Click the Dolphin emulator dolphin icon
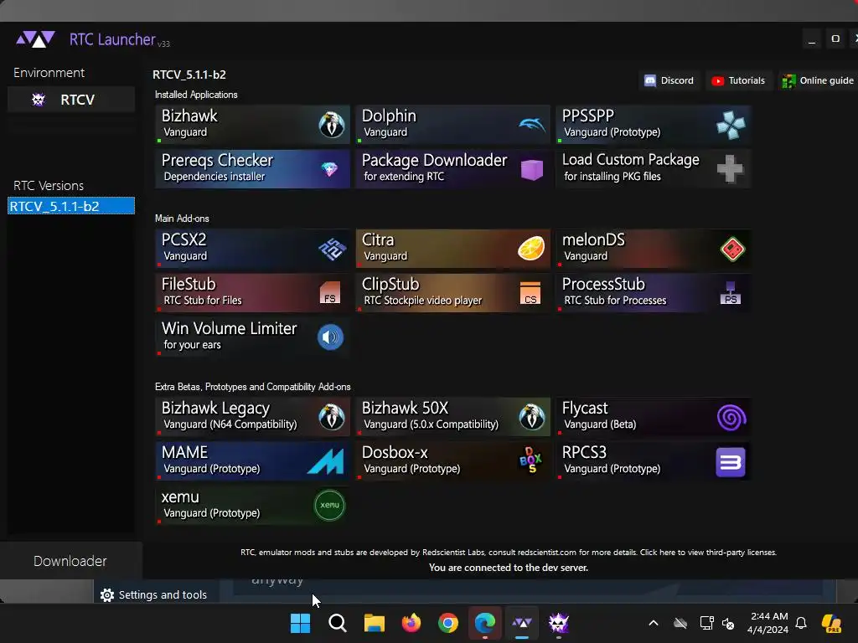 point(532,125)
